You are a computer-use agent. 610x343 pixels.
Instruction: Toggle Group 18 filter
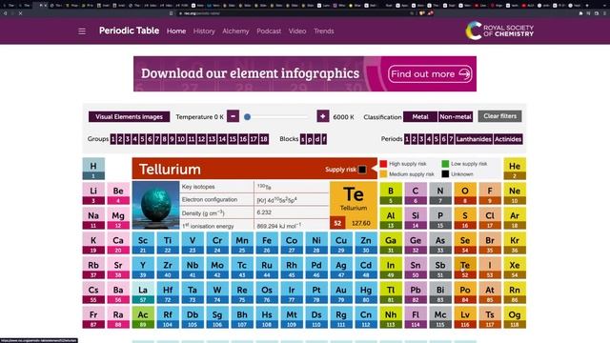point(264,139)
